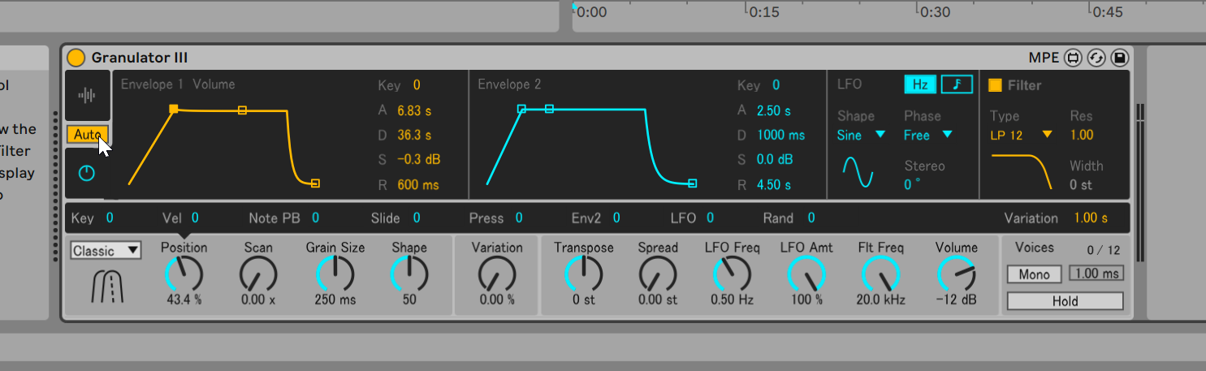Click the hot-swap preset icon
Image resolution: width=1206 pixels, height=371 pixels.
coord(1096,58)
